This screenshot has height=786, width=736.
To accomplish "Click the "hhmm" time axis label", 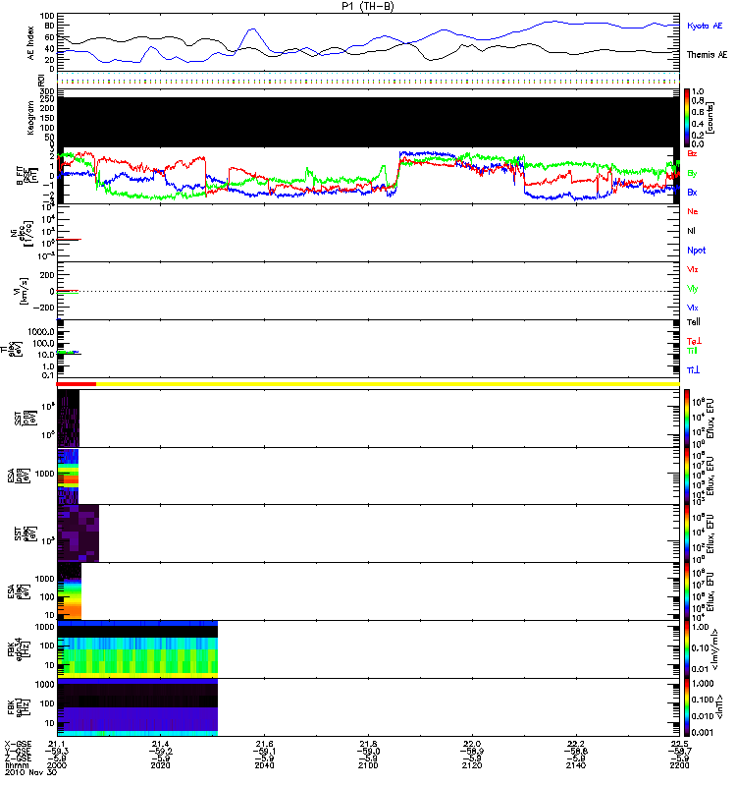I will [17, 765].
